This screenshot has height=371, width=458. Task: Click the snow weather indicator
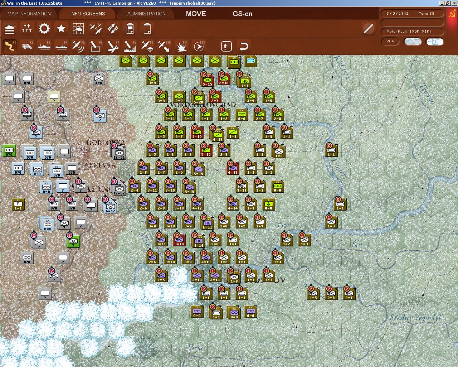(x=413, y=42)
